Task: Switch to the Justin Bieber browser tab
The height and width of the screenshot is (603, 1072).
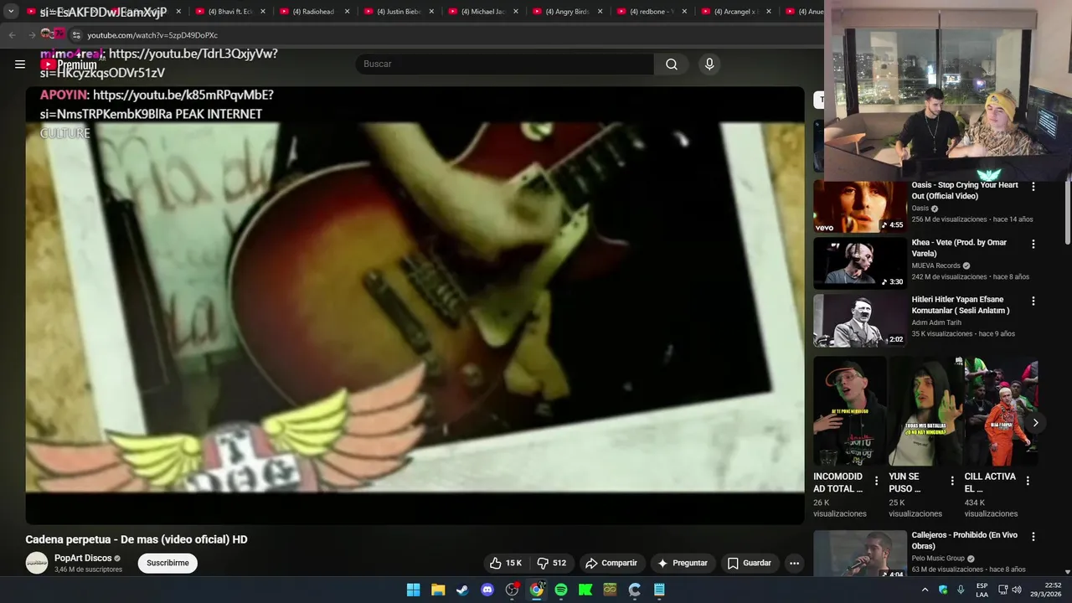Action: click(398, 12)
